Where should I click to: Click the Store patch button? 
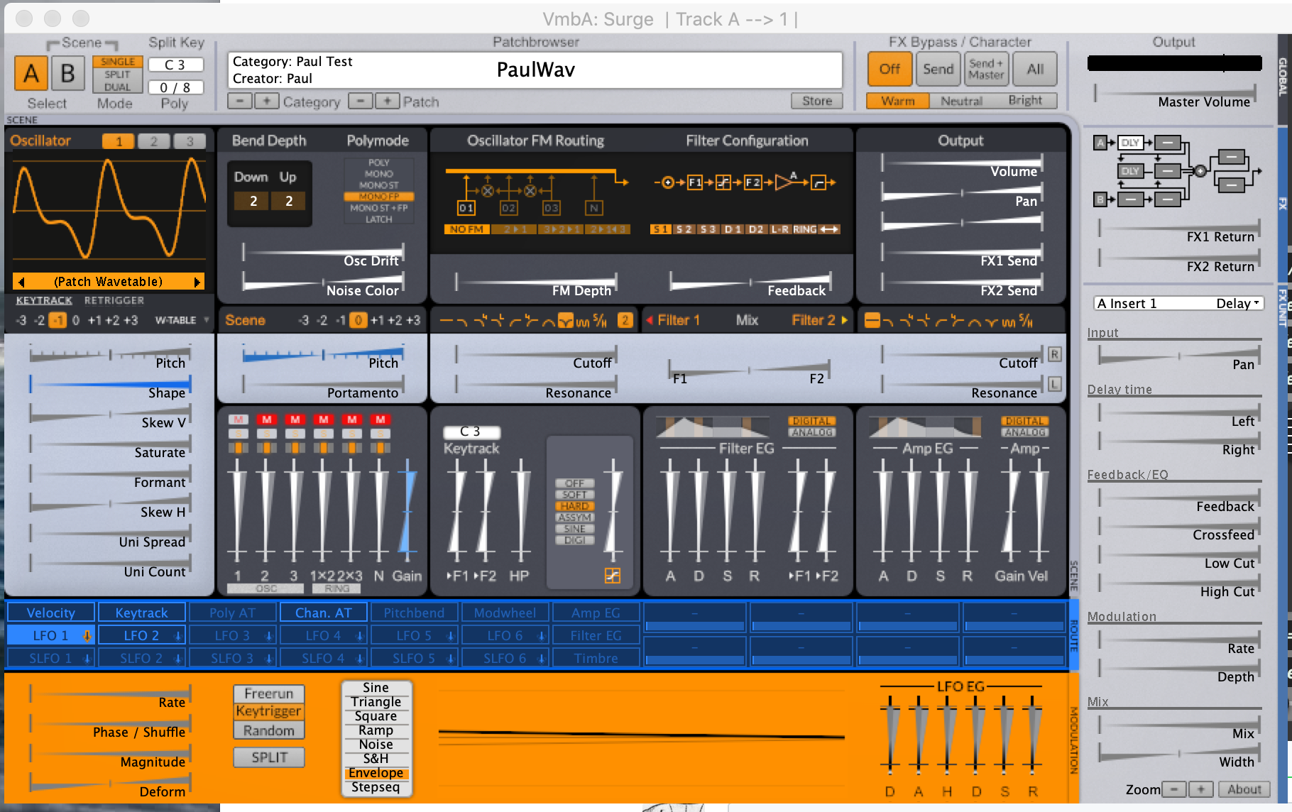816,101
